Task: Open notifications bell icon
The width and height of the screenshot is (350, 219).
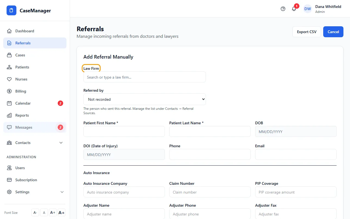Action: (x=294, y=9)
